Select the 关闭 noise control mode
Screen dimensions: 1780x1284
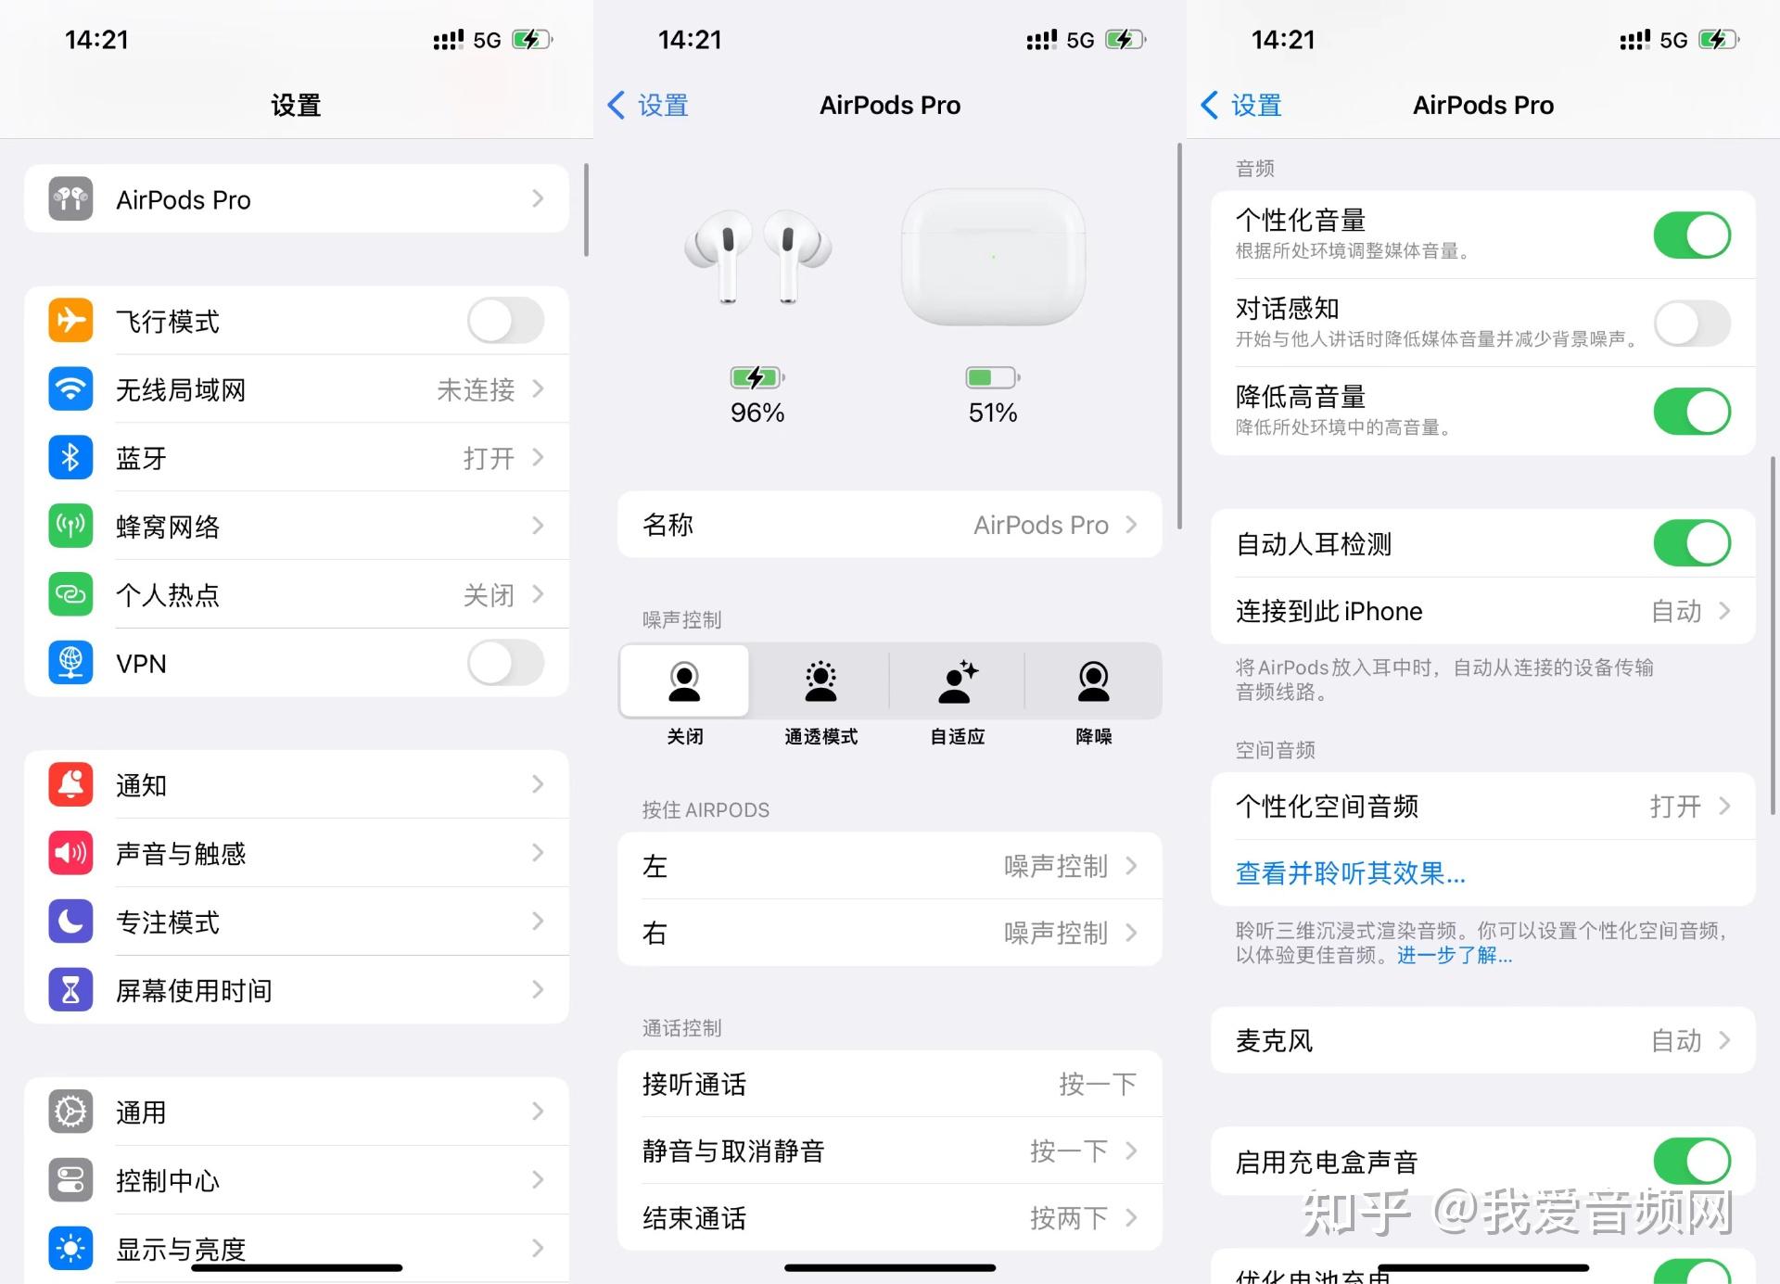[684, 681]
